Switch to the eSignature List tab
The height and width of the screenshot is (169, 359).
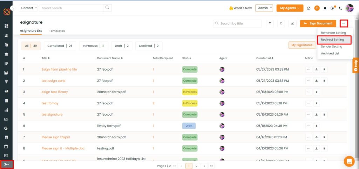[31, 31]
